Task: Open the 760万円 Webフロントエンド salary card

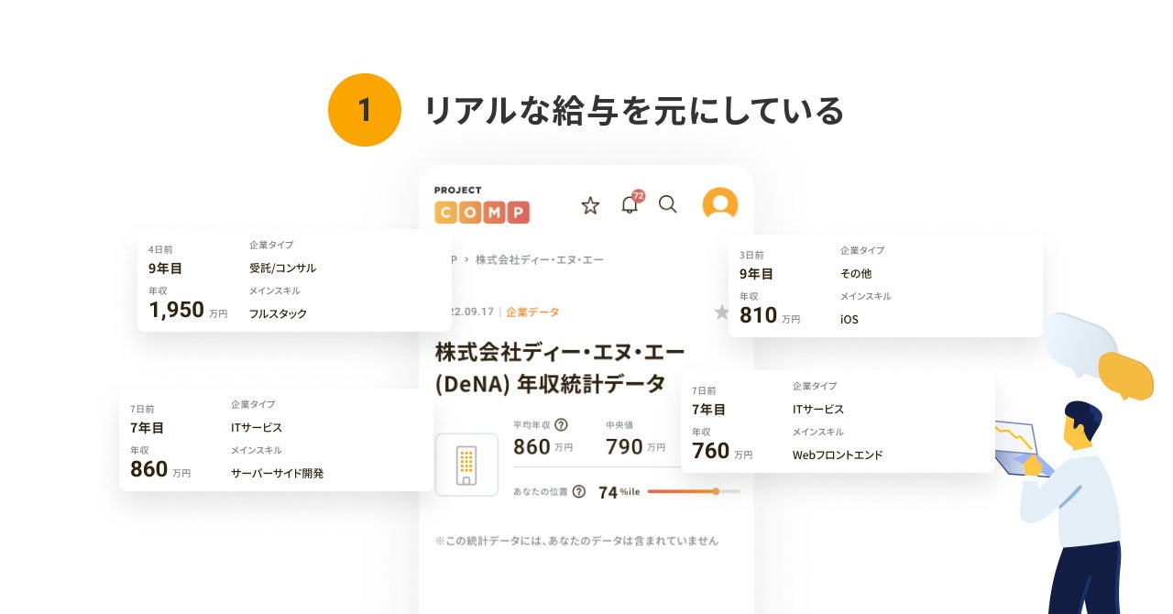Action: pyautogui.click(x=837, y=422)
